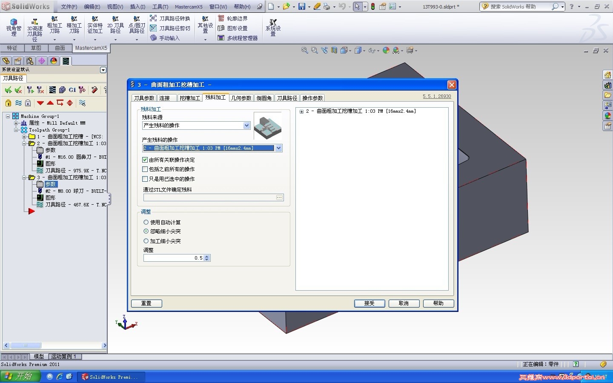Switch to the 挖槽加工 dialog tab
This screenshot has width=613, height=383.
189,98
